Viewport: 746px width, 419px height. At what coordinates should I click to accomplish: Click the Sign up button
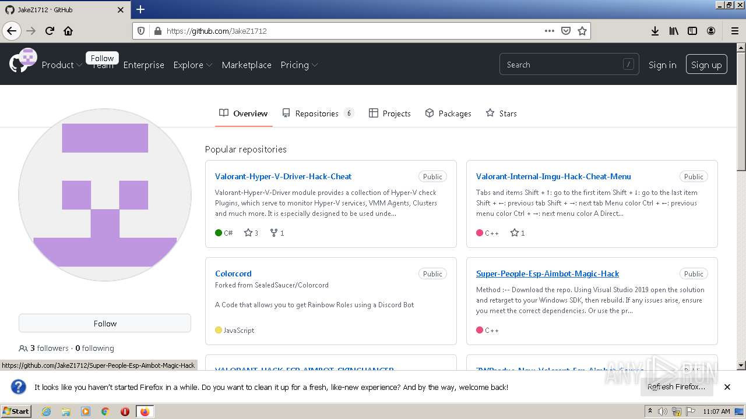tap(706, 65)
